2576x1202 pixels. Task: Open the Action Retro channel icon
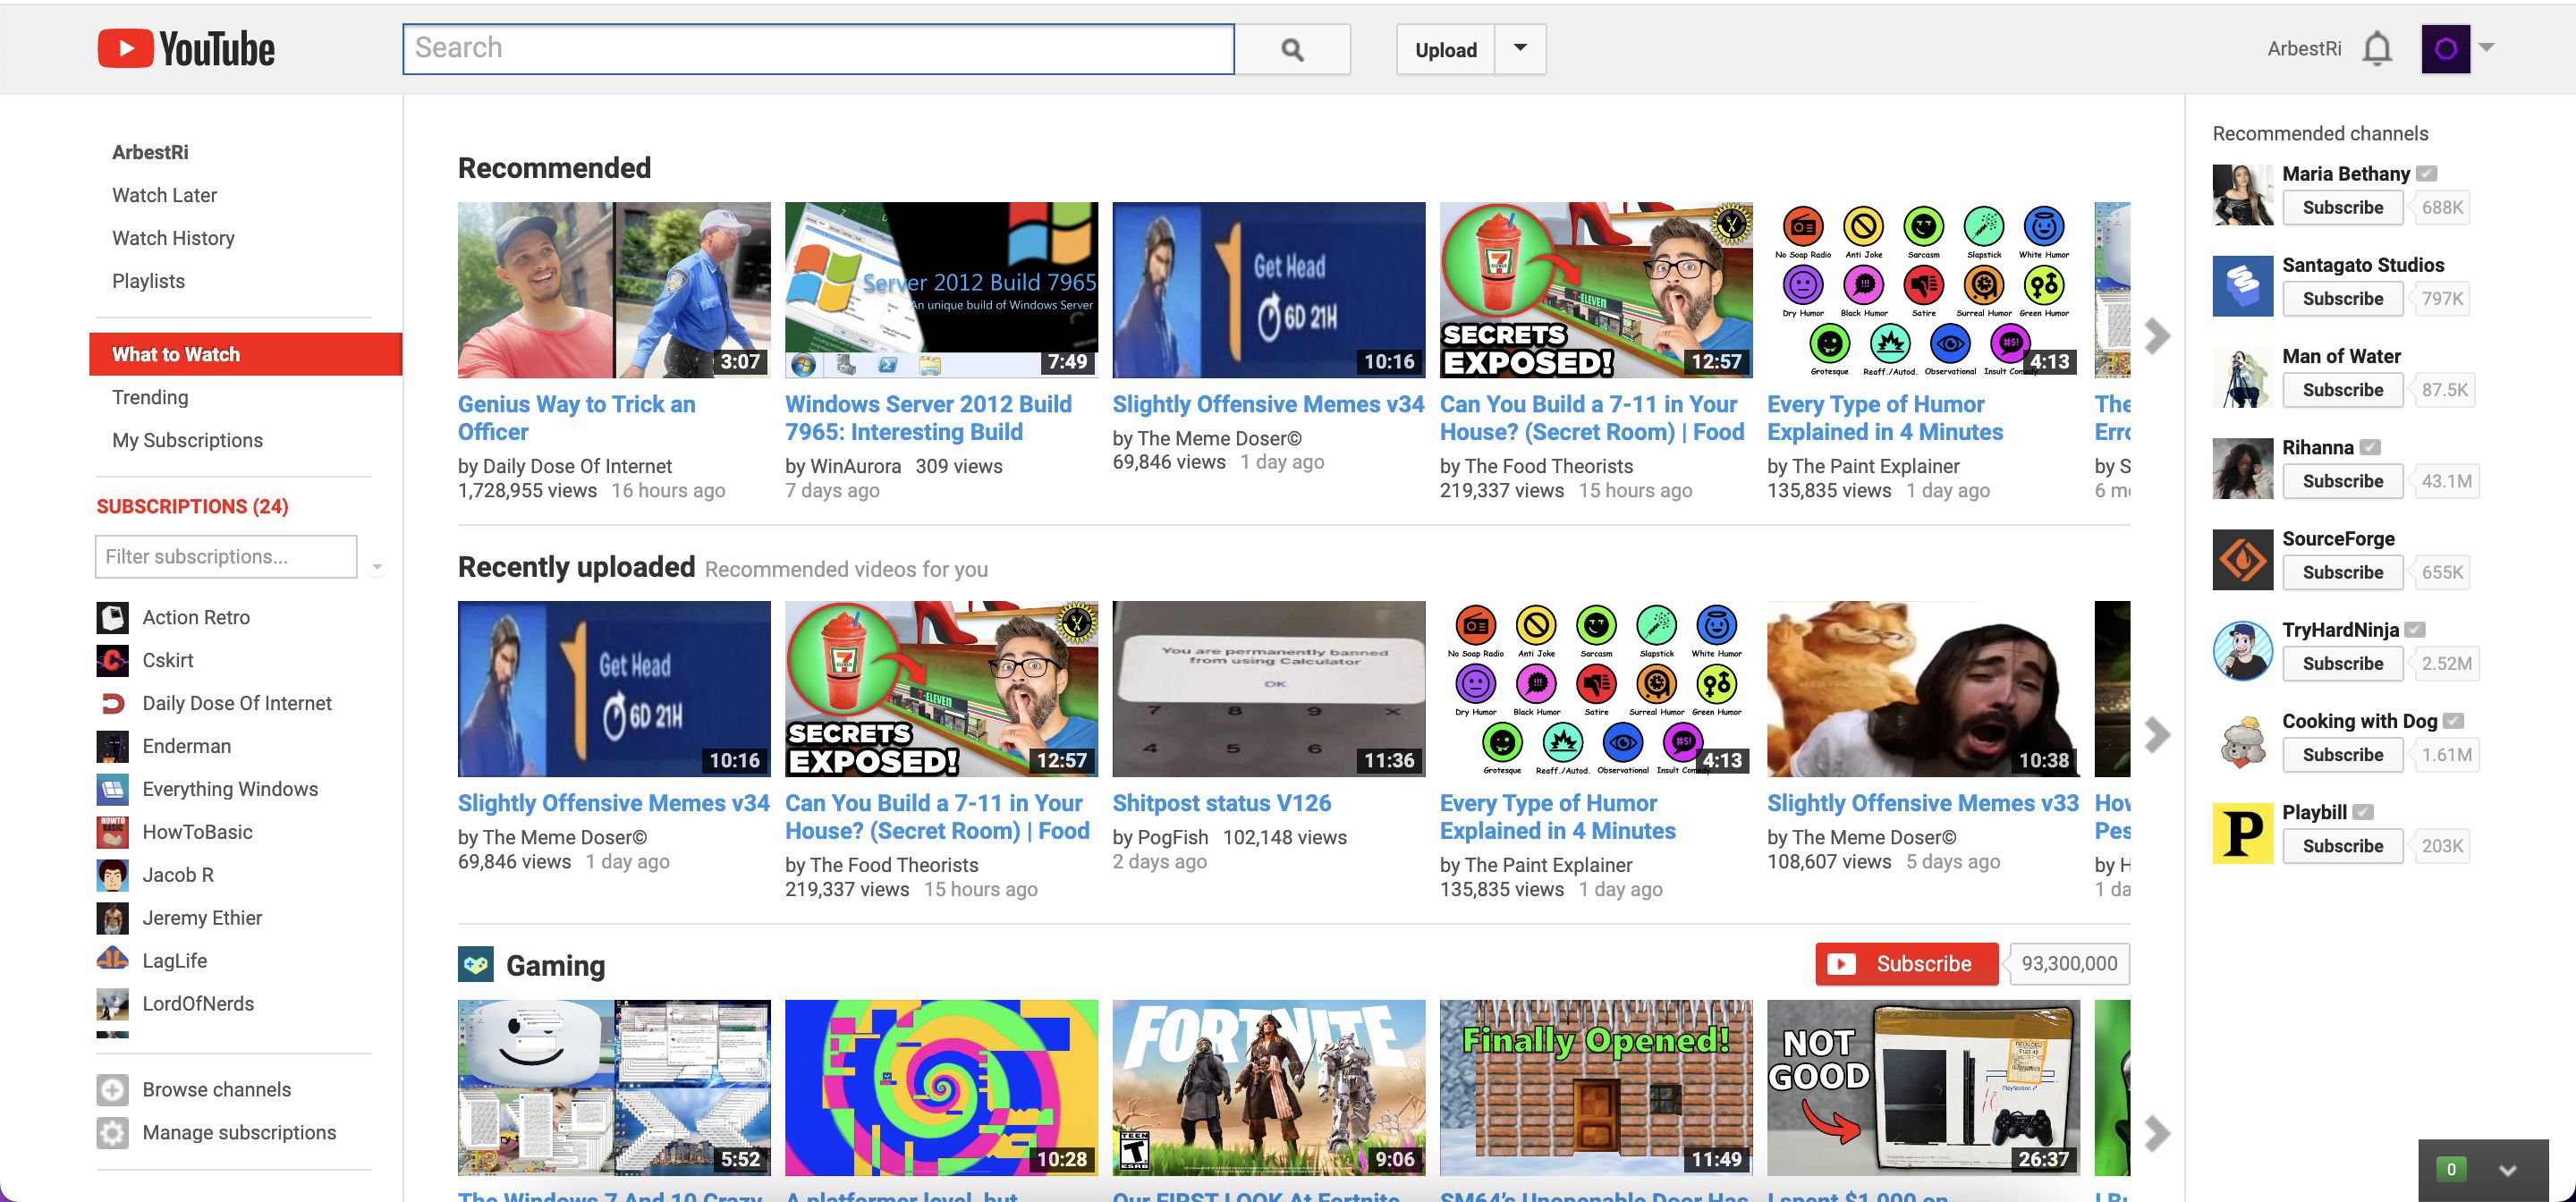tap(112, 618)
